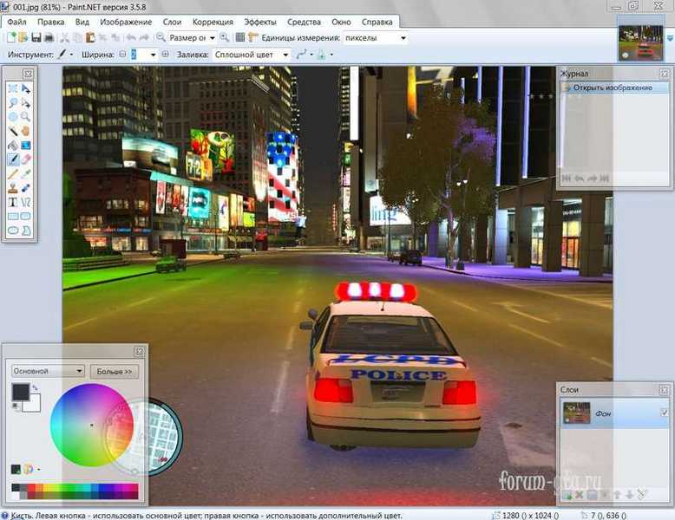
Task: Click the Paste clipboard toolbar icon
Action: [x=90, y=38]
